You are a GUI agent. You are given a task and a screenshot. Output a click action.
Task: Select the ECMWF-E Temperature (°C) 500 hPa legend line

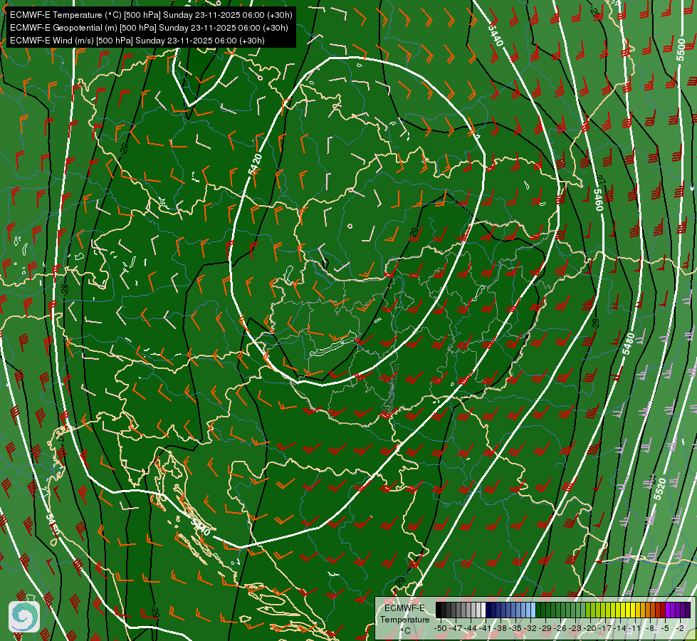click(x=151, y=15)
